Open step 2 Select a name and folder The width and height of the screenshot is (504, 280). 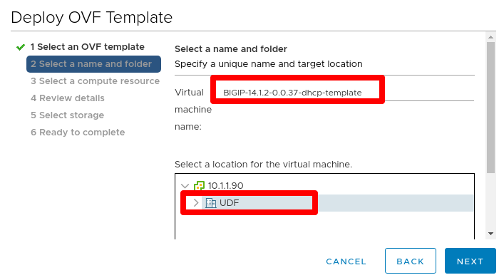[x=93, y=64]
